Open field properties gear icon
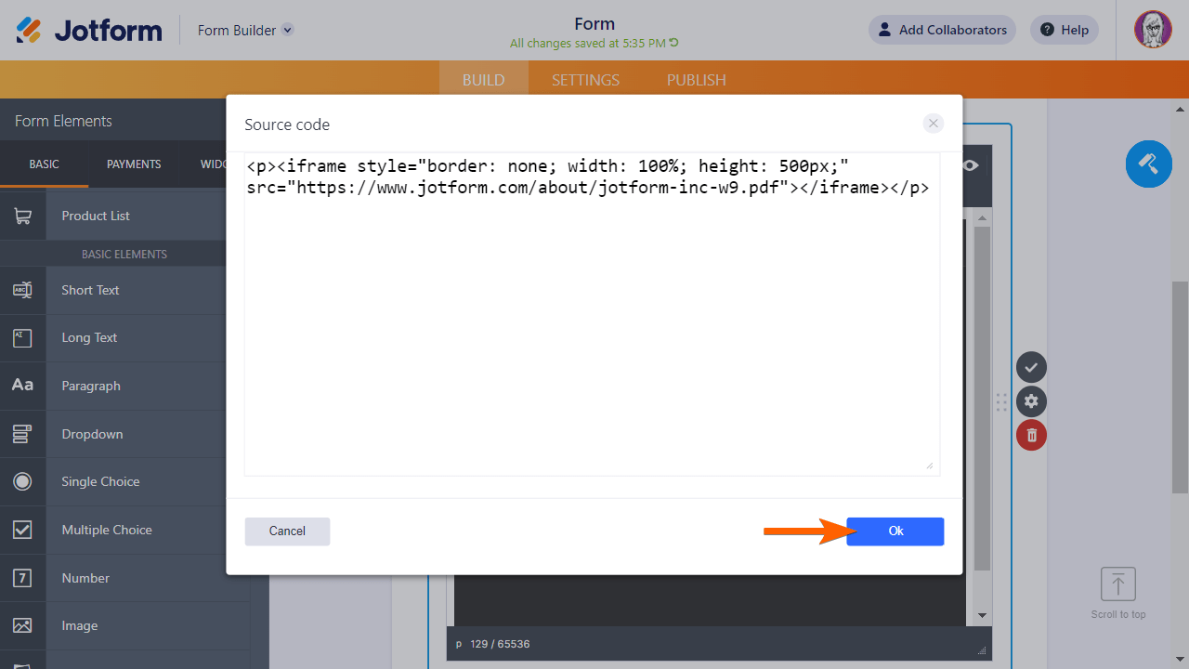Viewport: 1189px width, 669px height. click(x=1031, y=401)
